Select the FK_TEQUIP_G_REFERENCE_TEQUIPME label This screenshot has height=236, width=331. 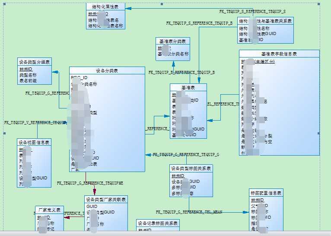click(90, 183)
